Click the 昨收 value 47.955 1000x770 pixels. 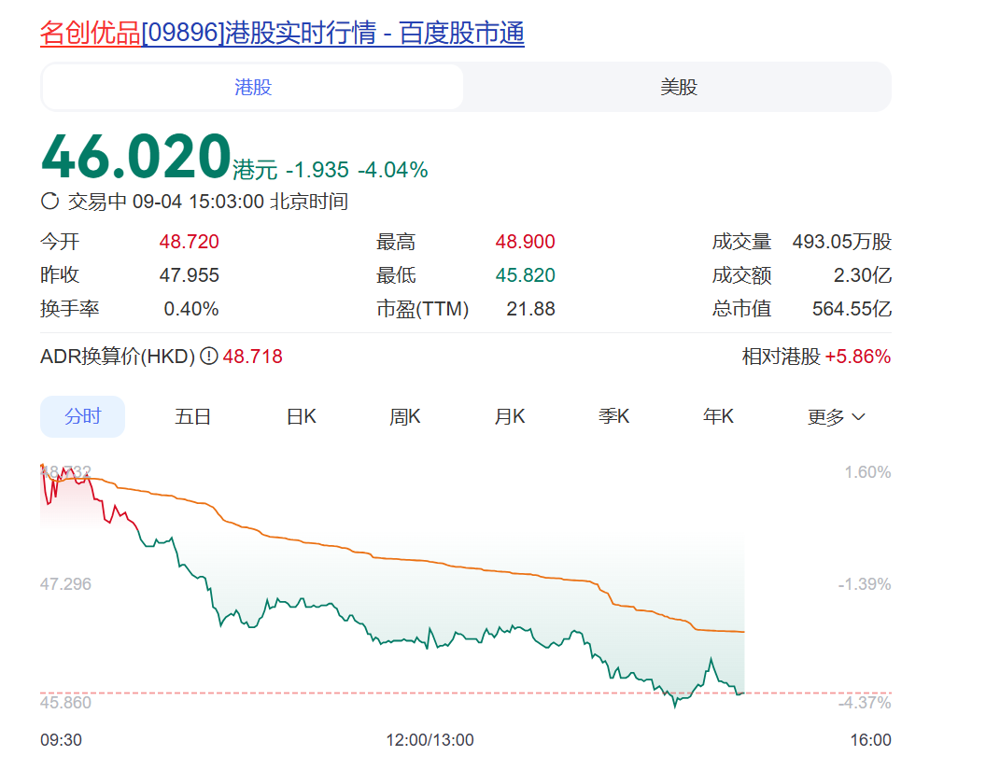point(189,274)
